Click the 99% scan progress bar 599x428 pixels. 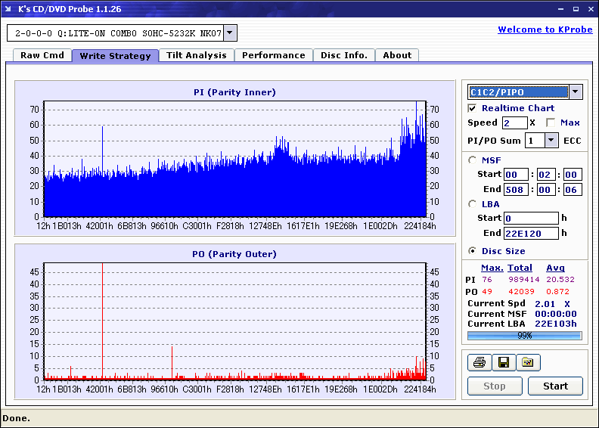[524, 335]
